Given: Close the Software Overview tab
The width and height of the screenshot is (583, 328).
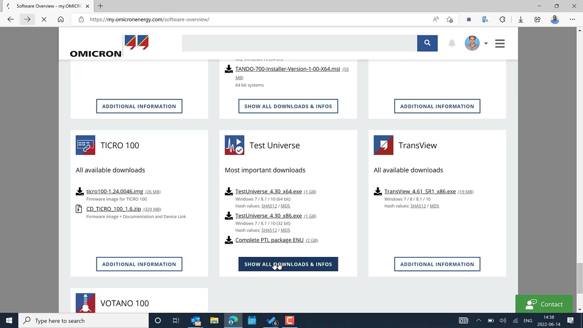Looking at the screenshot, I should (87, 6).
